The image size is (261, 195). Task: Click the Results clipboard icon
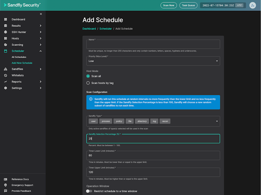(5, 25)
